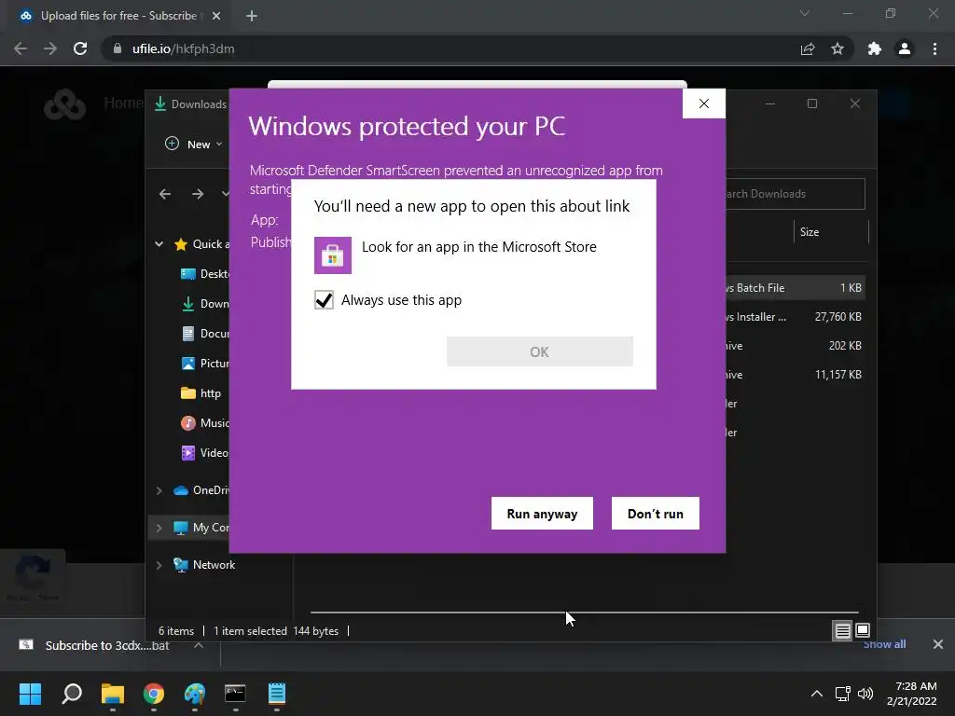Select the archive row of 11,157 KB

[x=795, y=375]
